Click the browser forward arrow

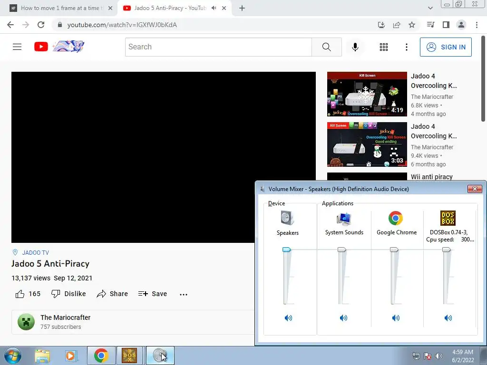coord(26,25)
